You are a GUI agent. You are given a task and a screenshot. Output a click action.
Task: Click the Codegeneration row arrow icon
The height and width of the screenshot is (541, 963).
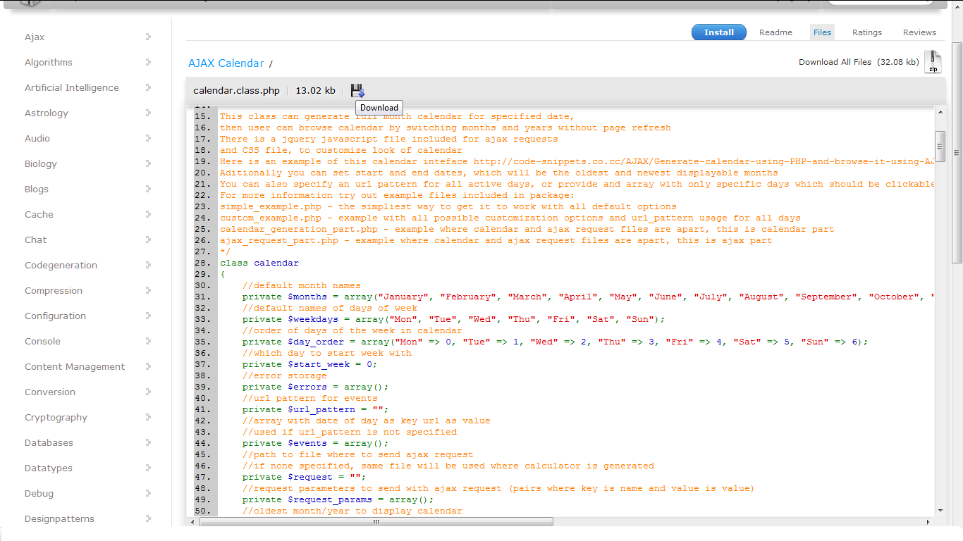(x=148, y=265)
